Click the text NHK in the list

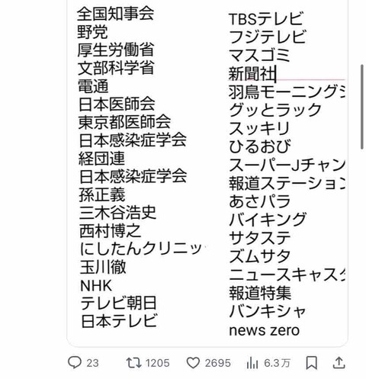[96, 286]
